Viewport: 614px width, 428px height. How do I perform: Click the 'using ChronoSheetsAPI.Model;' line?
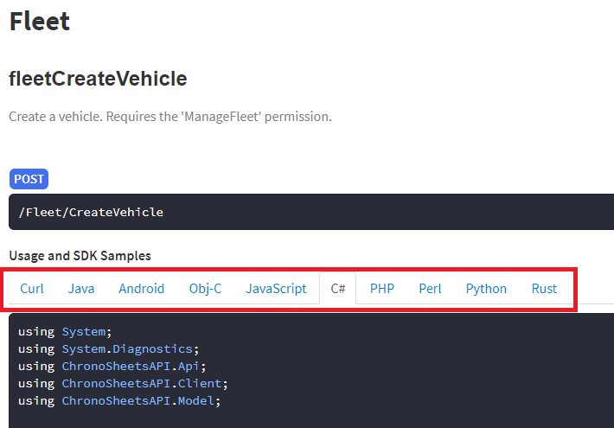click(x=119, y=401)
